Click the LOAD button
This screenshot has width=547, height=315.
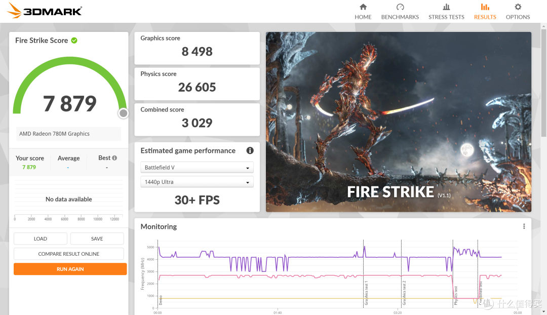[41, 239]
